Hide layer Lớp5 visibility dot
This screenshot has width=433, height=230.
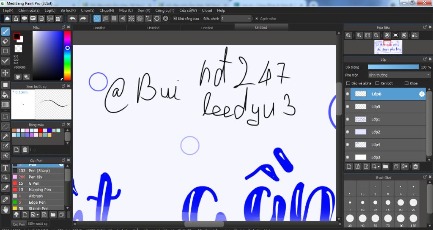coord(348,107)
